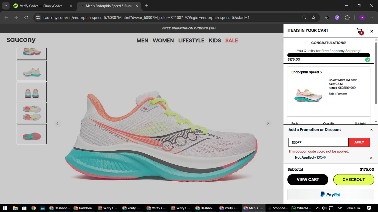The height and width of the screenshot is (212, 378).
Task: Click the W circle extension icon
Action: click(x=327, y=18)
